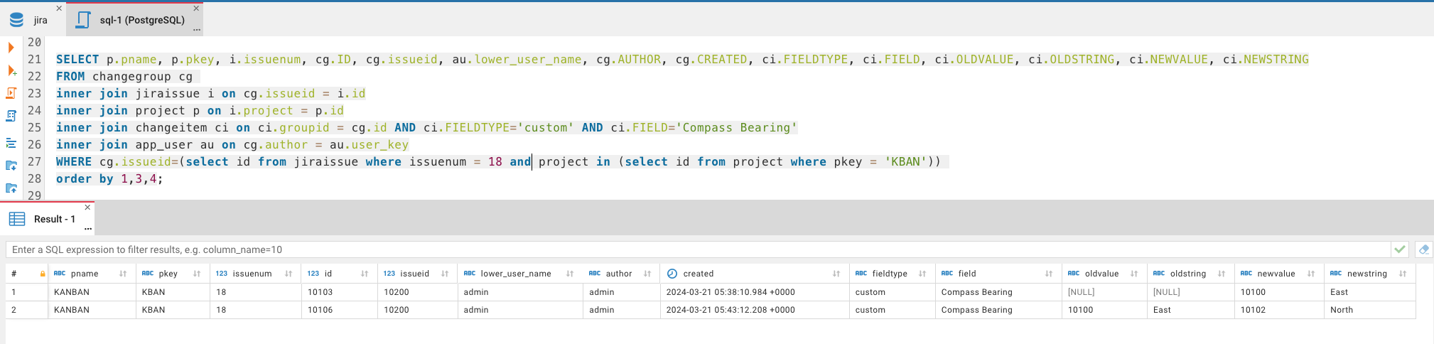This screenshot has width=1434, height=344.
Task: Clear the results filter with the eraser icon
Action: click(1423, 249)
